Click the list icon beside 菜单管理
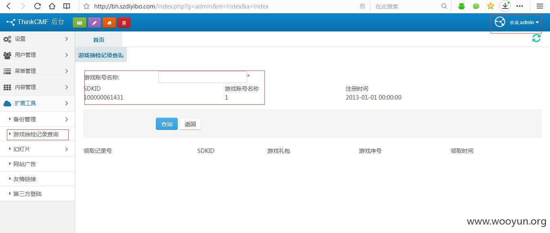Viewport: 550px width, 233px height. 7,71
